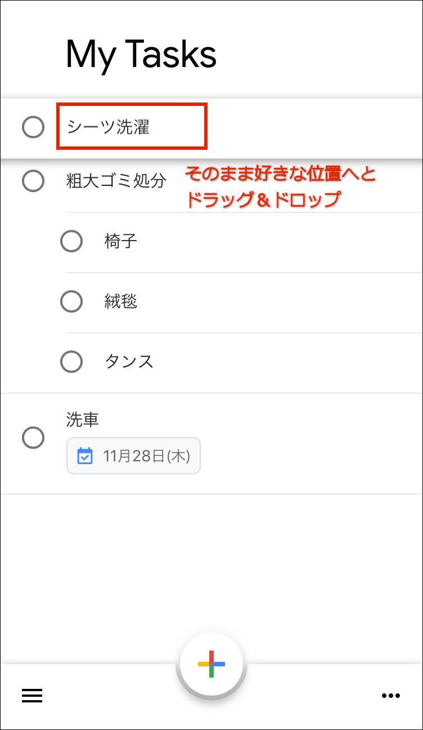Viewport: 423px width, 730px height.
Task: Open the 粗大ゴミ処分 task details
Action: pyautogui.click(x=116, y=181)
